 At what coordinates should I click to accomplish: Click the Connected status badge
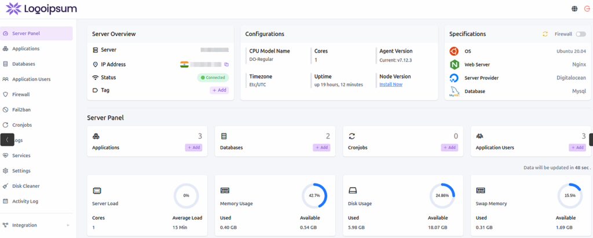click(x=213, y=78)
